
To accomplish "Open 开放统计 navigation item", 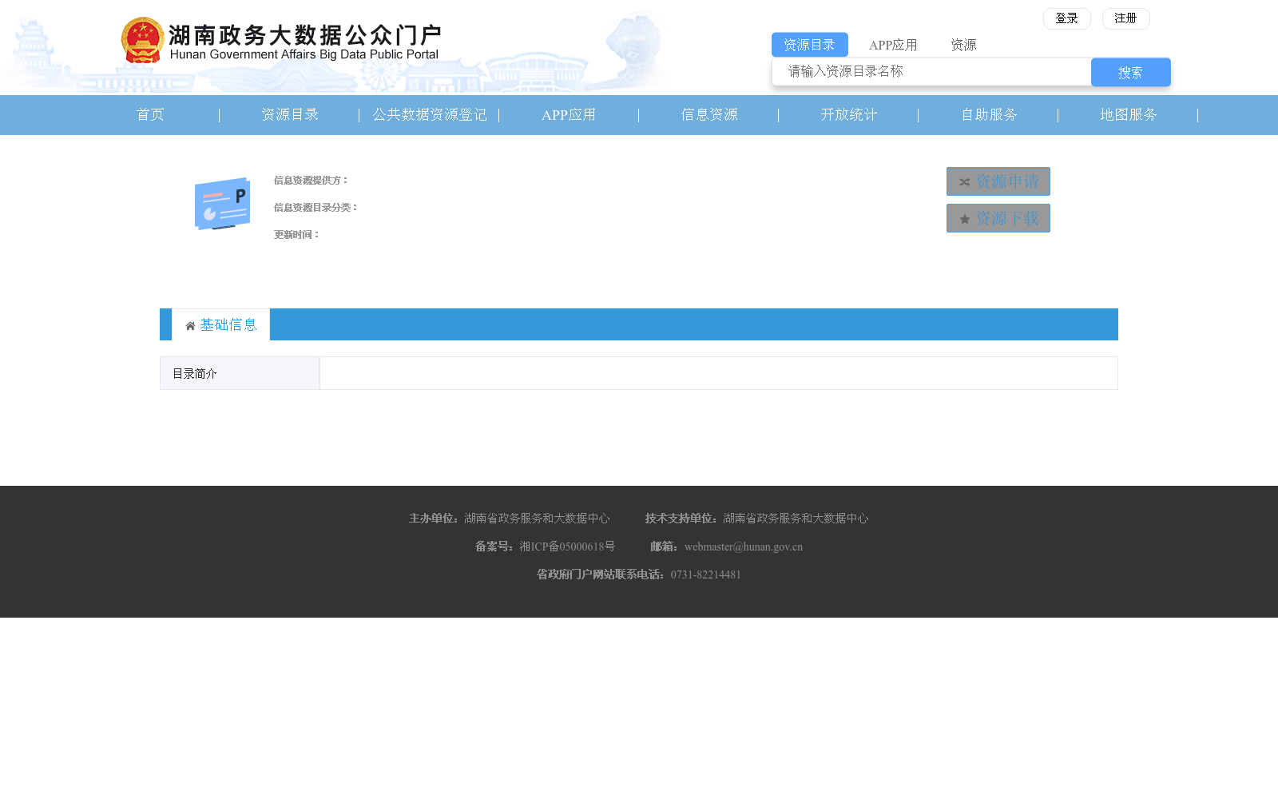I will pos(849,115).
